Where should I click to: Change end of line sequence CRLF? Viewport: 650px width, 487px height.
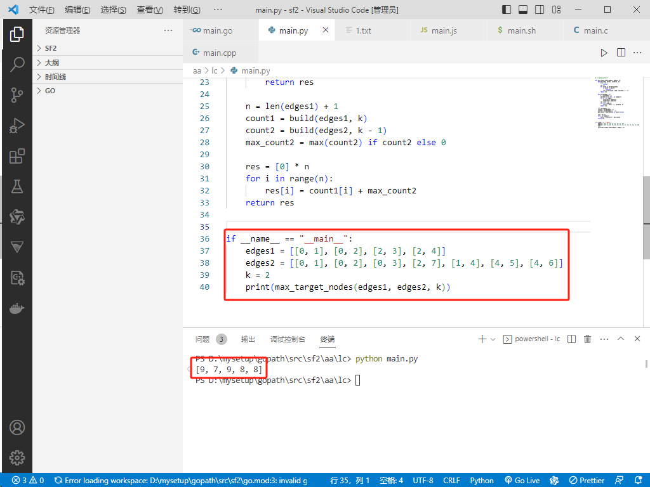point(451,481)
